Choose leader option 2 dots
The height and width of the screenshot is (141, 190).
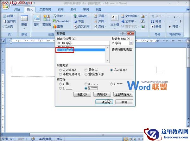click(x=91, y=84)
